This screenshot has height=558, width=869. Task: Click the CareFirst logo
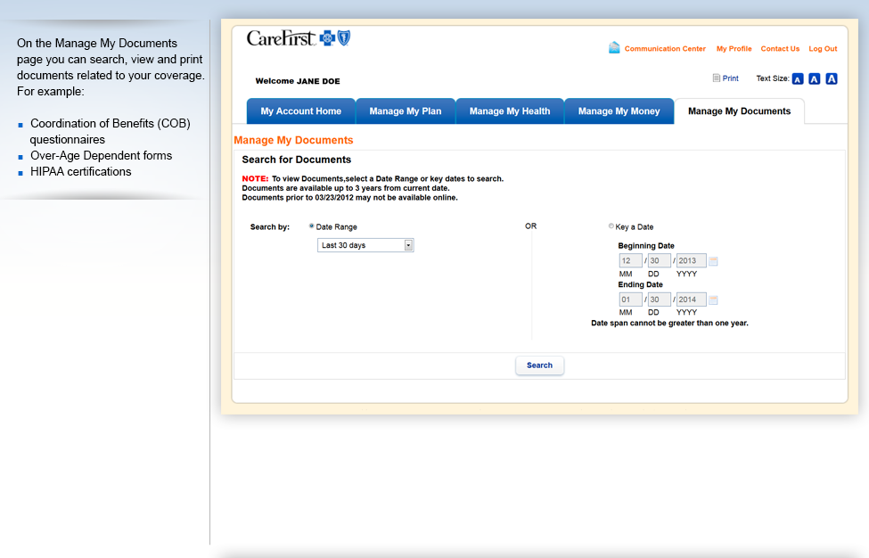point(299,38)
